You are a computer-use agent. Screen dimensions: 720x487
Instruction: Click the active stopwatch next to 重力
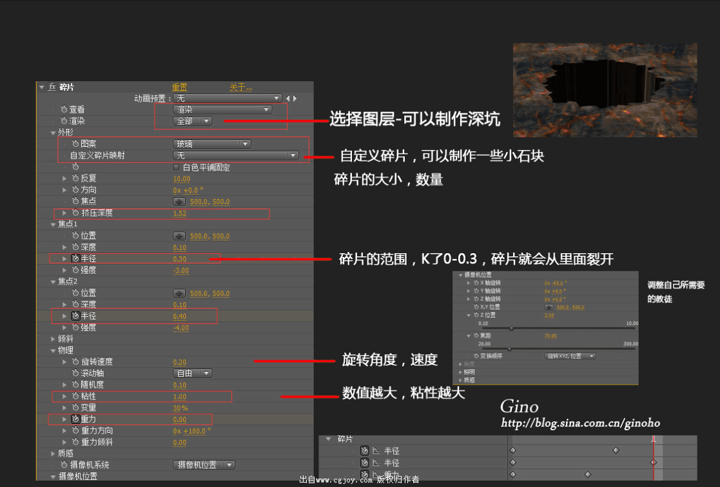click(x=75, y=419)
